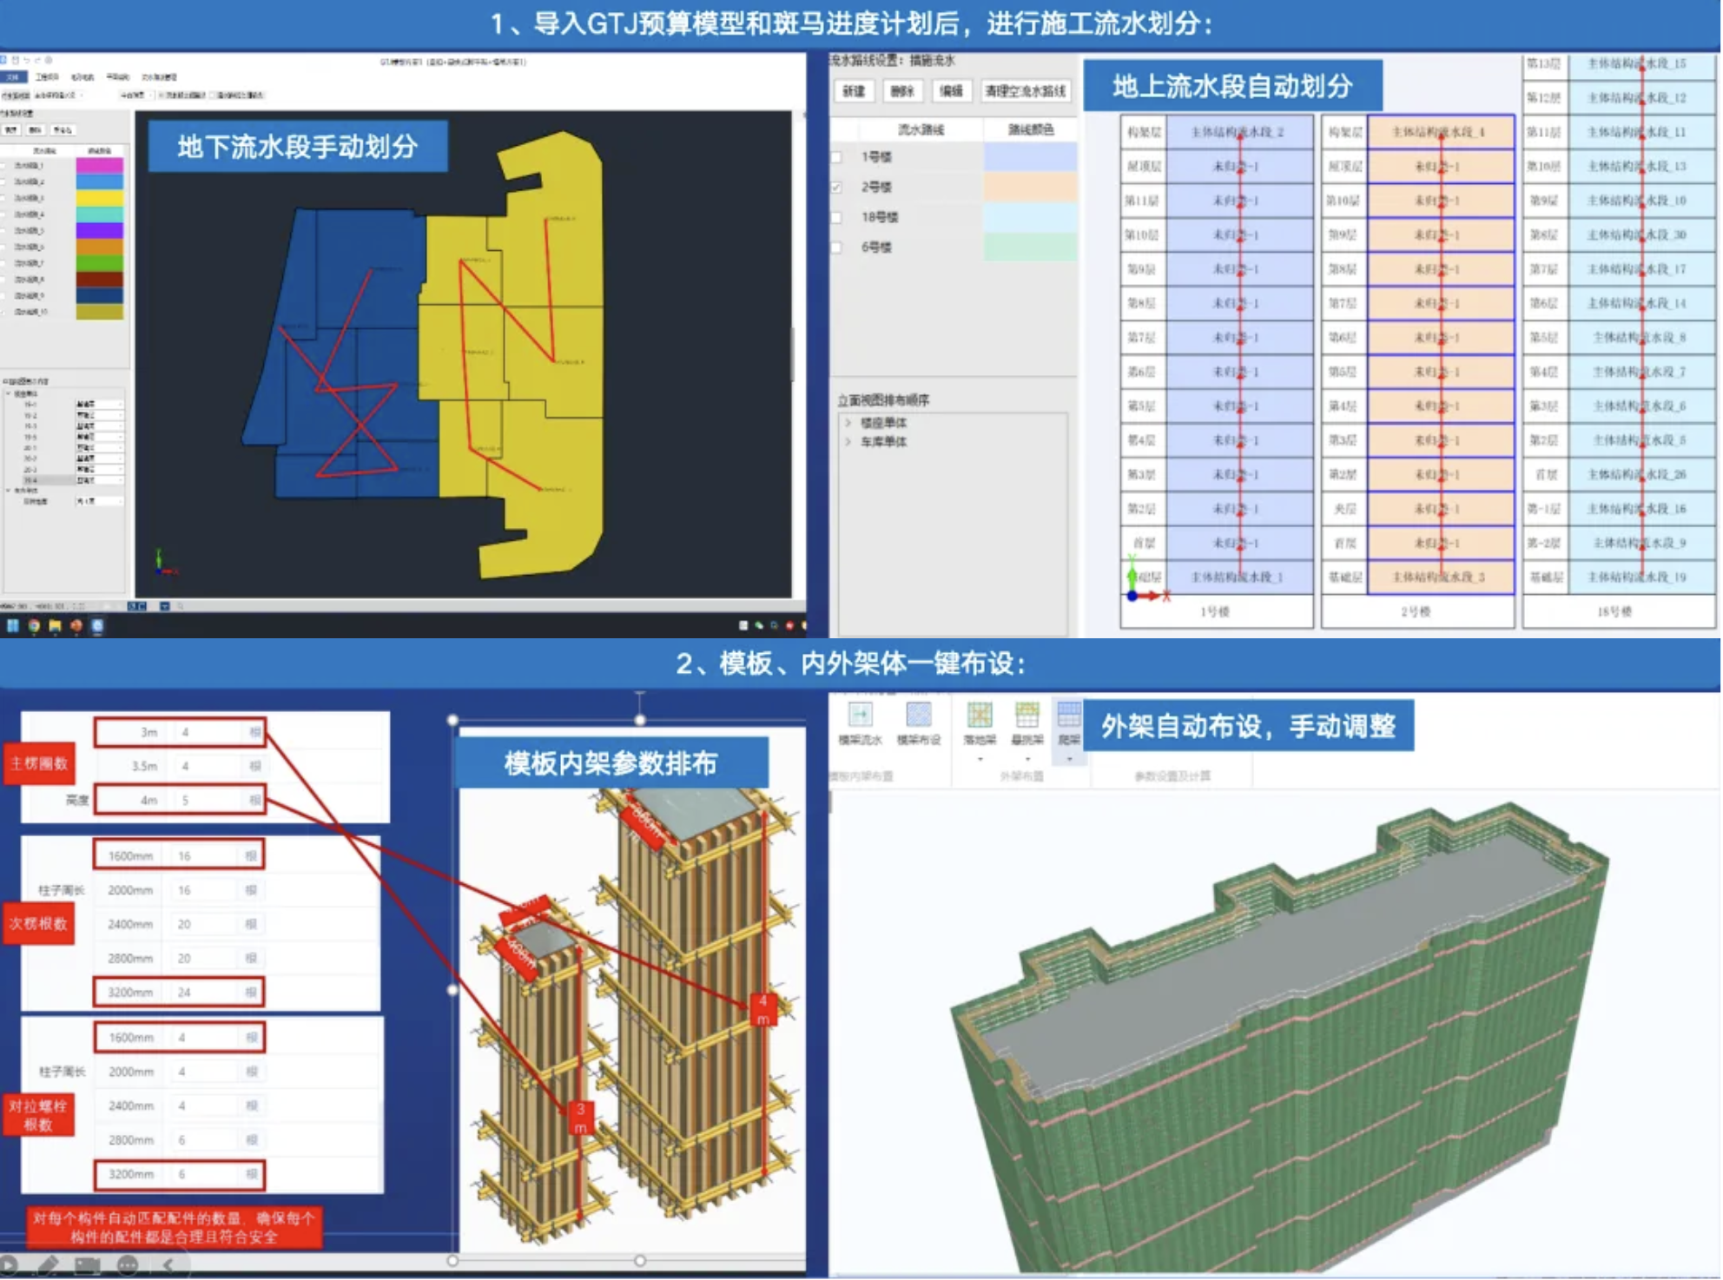Uncheck the 2号楼 route checkbox
1723x1280 pixels.
pos(836,188)
